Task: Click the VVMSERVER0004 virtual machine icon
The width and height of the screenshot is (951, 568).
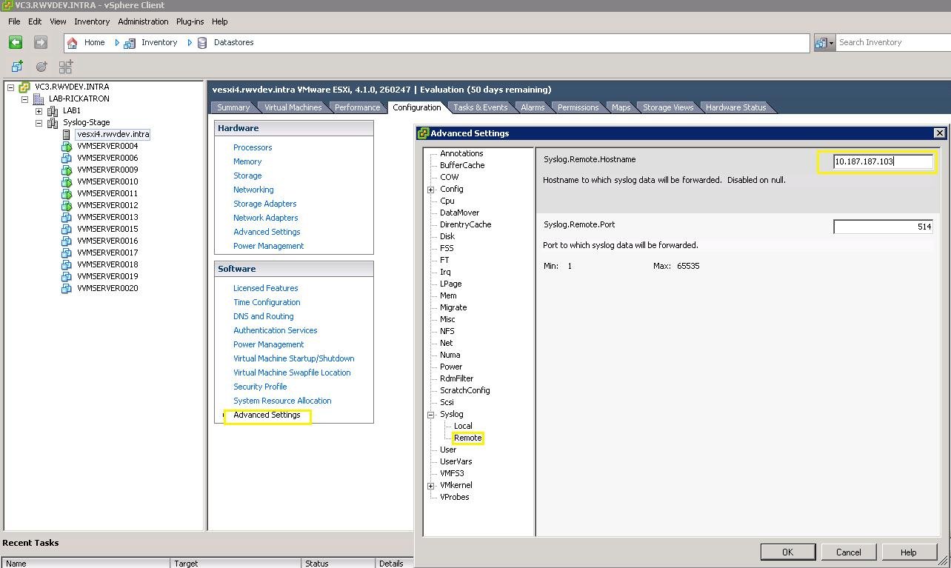Action: (67, 147)
